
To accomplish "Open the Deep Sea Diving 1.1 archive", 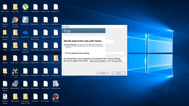I will (15, 35).
